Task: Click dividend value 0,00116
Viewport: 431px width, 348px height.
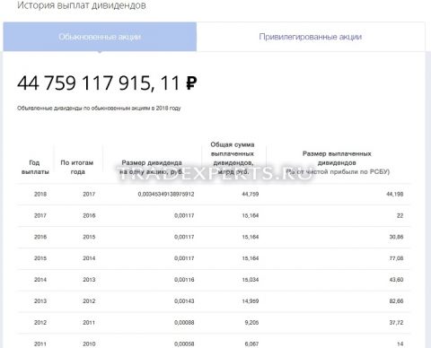Action: (184, 280)
